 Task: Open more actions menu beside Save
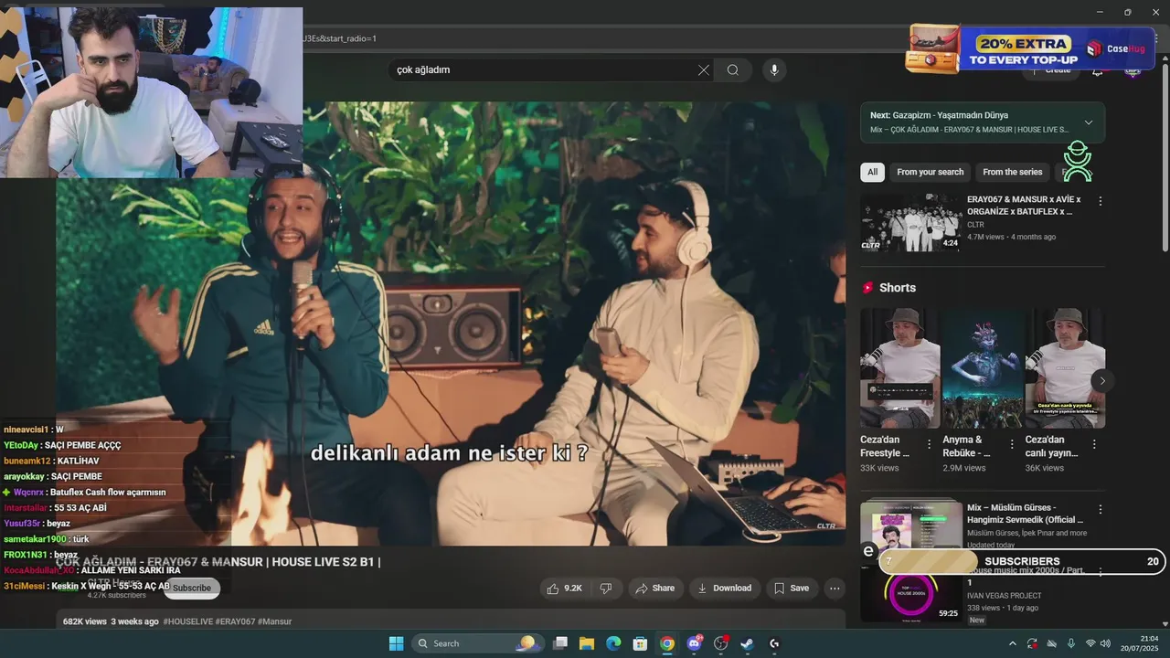tap(835, 589)
